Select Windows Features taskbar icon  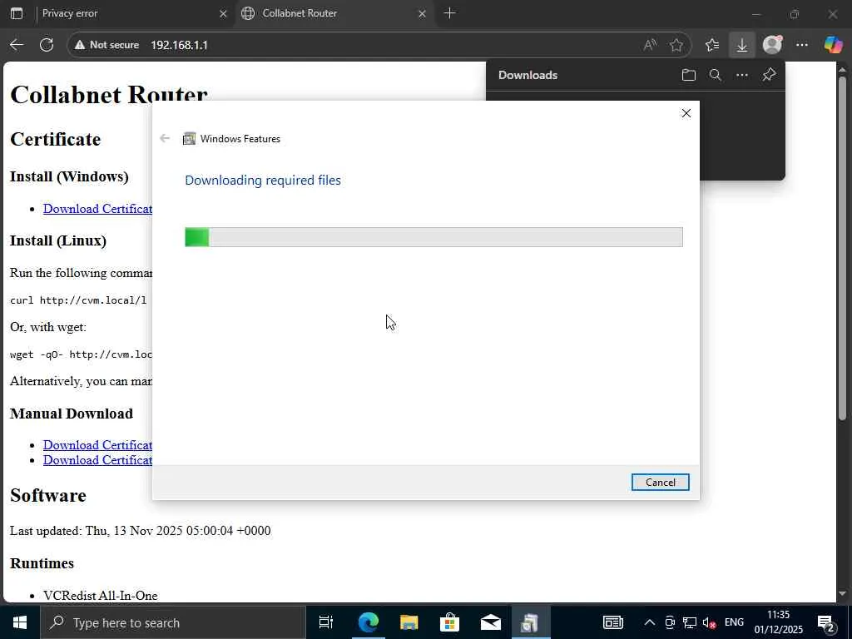click(x=530, y=622)
